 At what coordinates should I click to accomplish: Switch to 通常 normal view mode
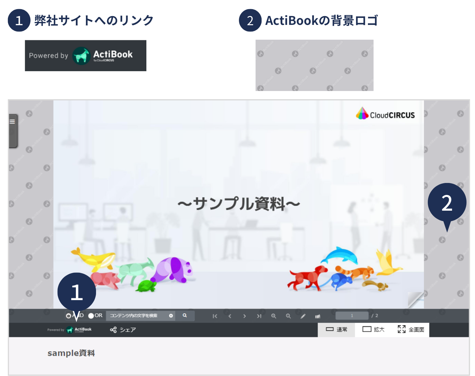click(336, 329)
